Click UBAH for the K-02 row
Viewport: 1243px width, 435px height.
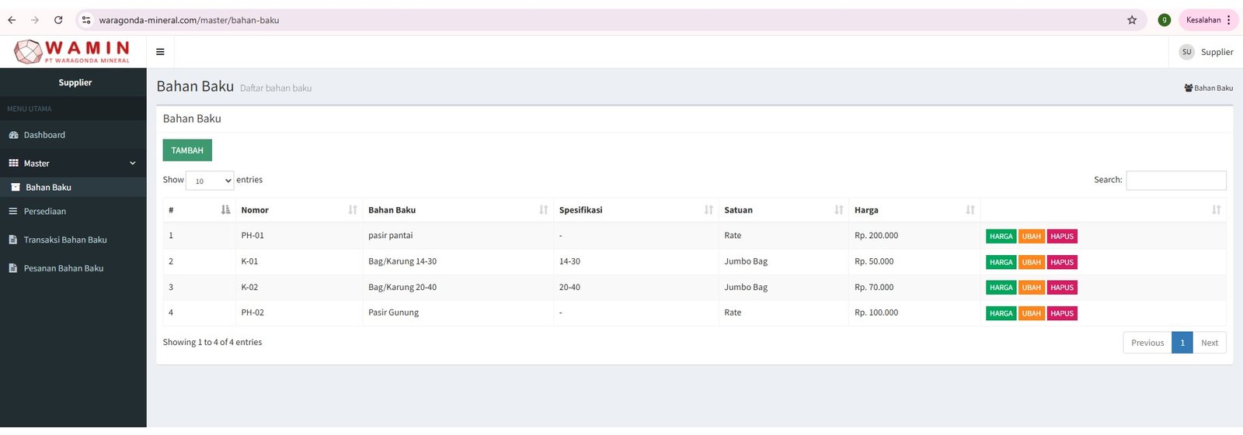pyautogui.click(x=1031, y=288)
